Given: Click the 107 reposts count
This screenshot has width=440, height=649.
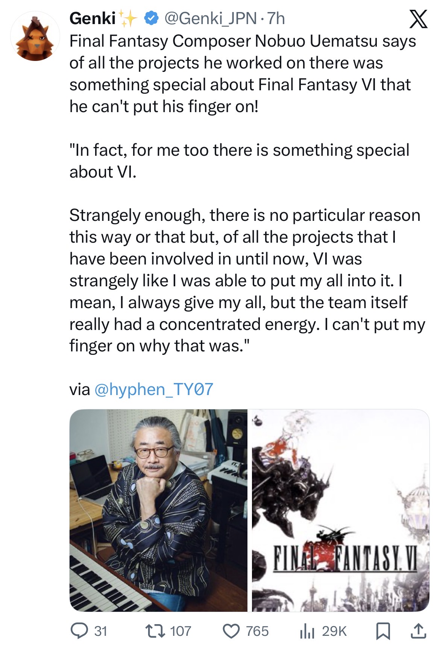Looking at the screenshot, I should tap(181, 631).
